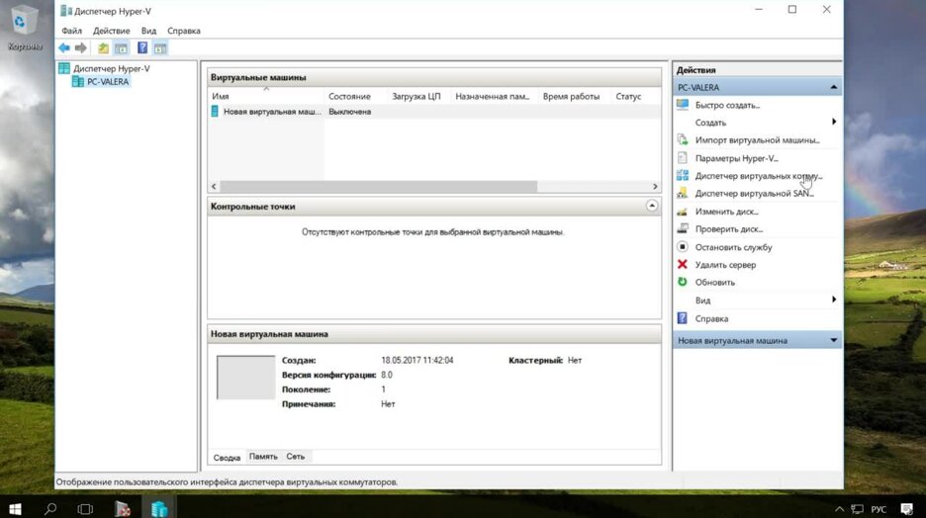Screen dimensions: 926x518
Task: Click the Справка help icon in actions
Action: 683,318
